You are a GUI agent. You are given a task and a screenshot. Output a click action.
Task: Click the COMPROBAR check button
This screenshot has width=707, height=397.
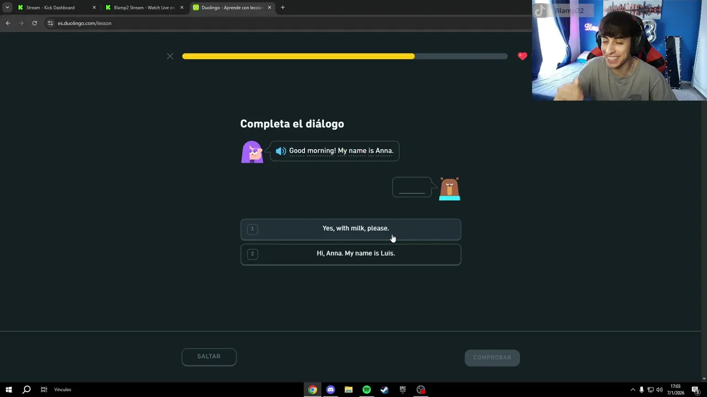[492, 357]
